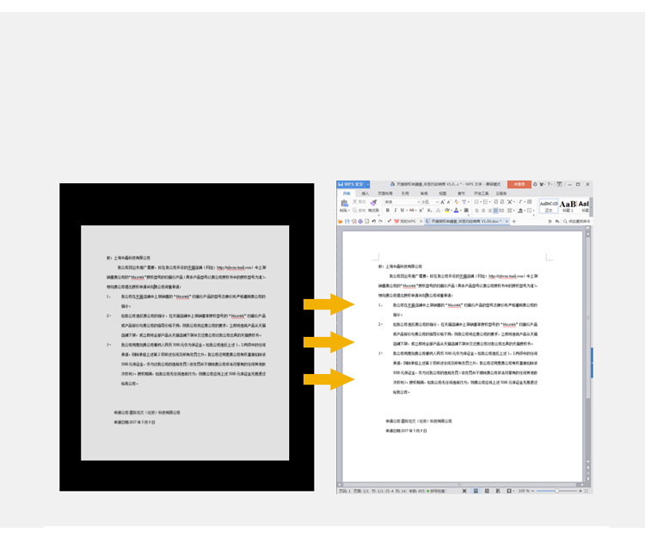Apply Subscript formatting
Viewport: 645px width, 539px height.
pos(429,210)
